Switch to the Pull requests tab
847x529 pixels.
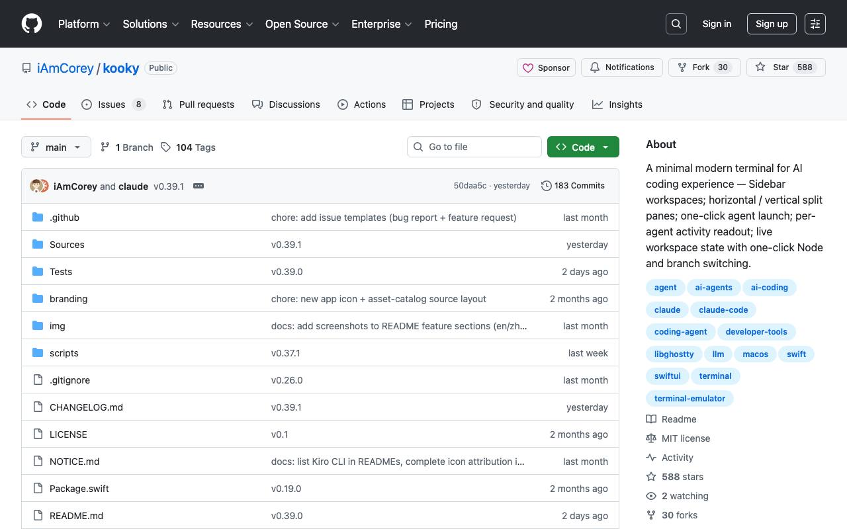[x=199, y=104]
